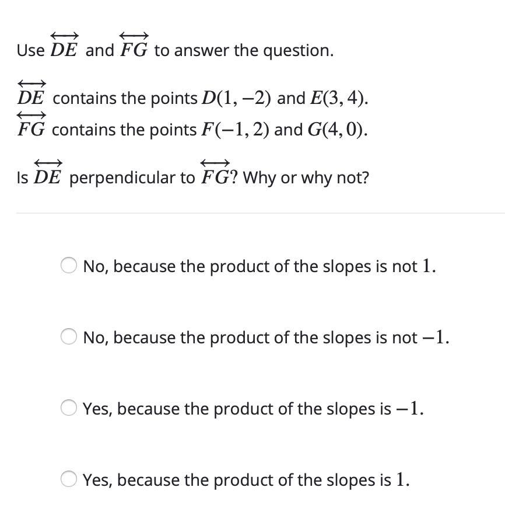Select the "Yes, product of slopes is 1" radio
Image resolution: width=505 pixels, height=522 pixels.
tap(69, 479)
